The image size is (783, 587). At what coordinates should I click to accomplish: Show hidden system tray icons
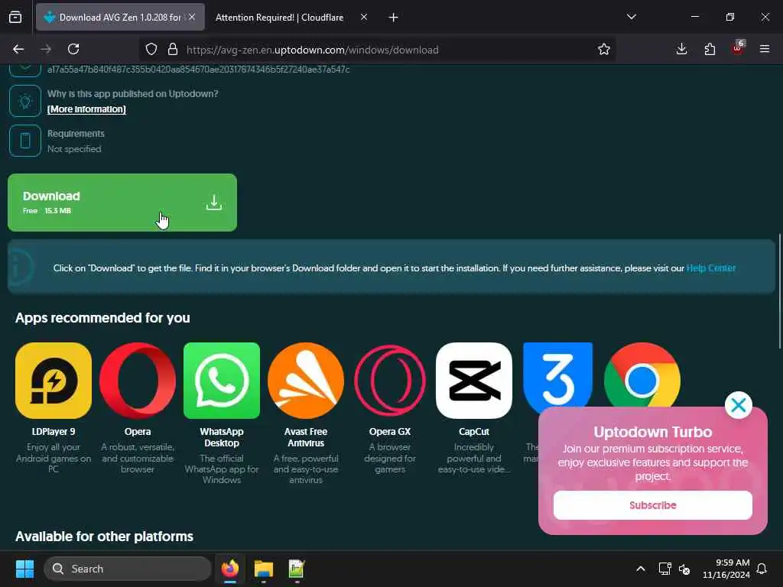[x=640, y=569]
